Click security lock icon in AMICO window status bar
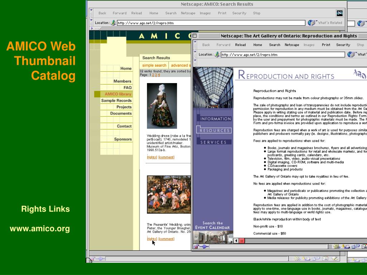 click(x=93, y=259)
